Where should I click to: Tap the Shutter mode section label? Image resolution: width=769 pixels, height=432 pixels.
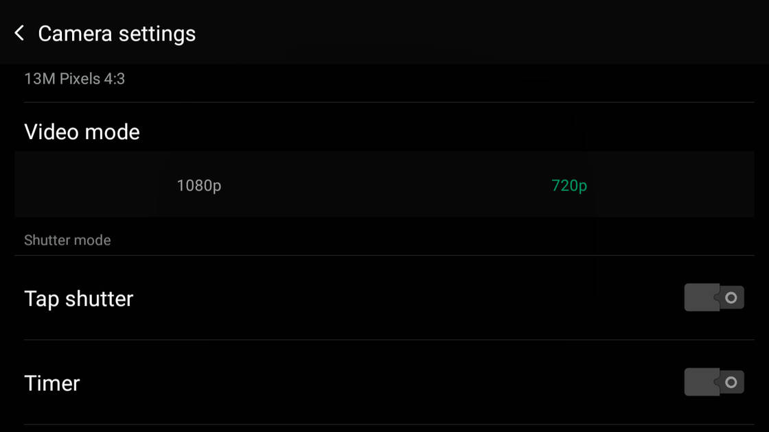tap(67, 240)
